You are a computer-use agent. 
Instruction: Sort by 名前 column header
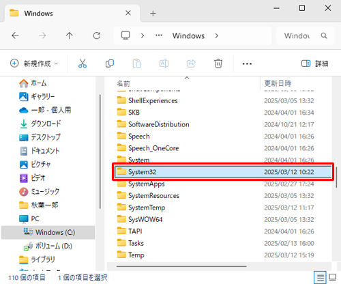pos(123,83)
